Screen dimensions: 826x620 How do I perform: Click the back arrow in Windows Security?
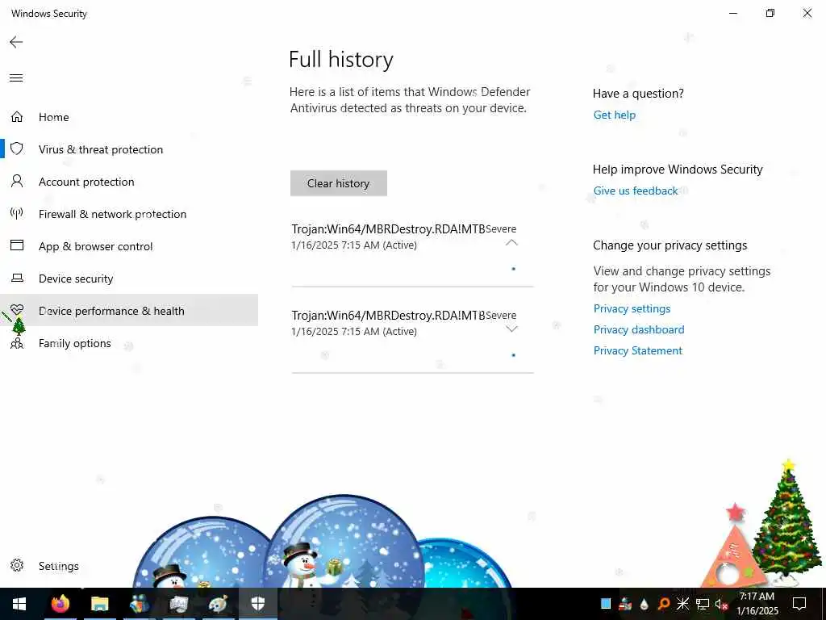(x=16, y=42)
